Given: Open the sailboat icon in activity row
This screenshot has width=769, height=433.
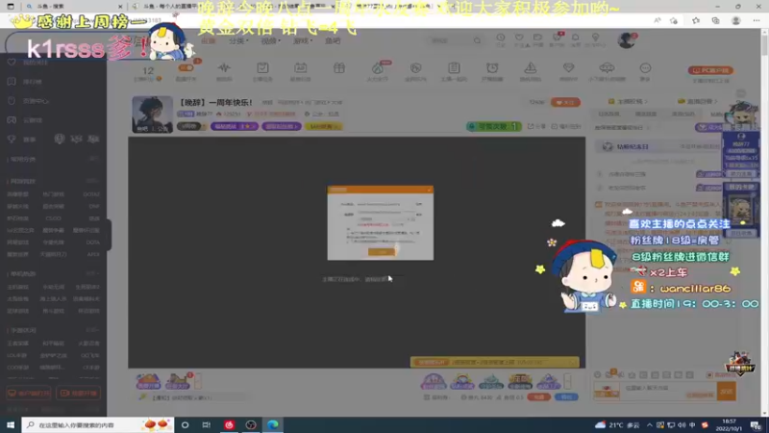Looking at the screenshot, I should [x=531, y=67].
